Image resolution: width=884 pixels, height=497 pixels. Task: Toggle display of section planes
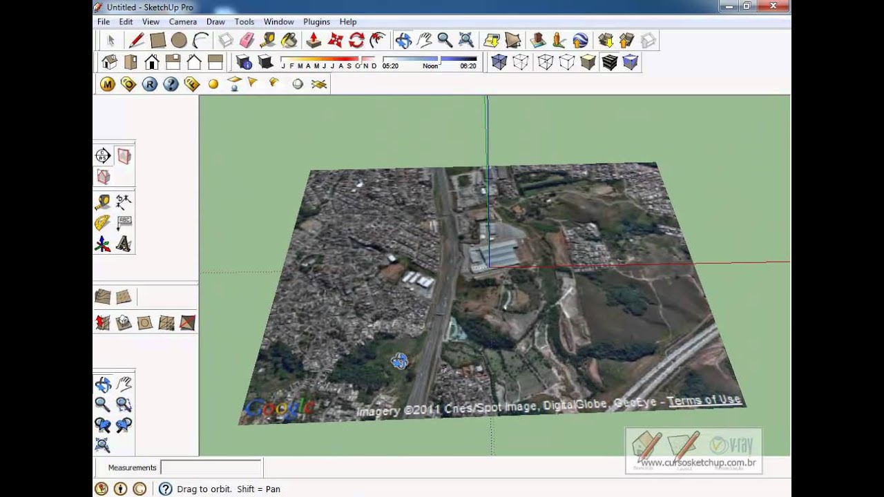pos(124,156)
